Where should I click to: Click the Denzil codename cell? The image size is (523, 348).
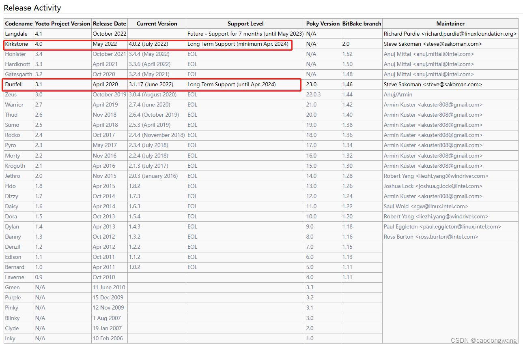[19, 247]
